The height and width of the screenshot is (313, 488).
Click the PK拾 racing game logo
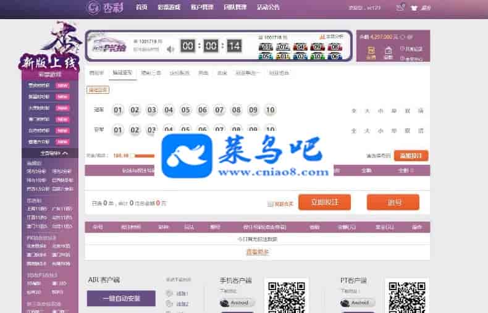(109, 46)
